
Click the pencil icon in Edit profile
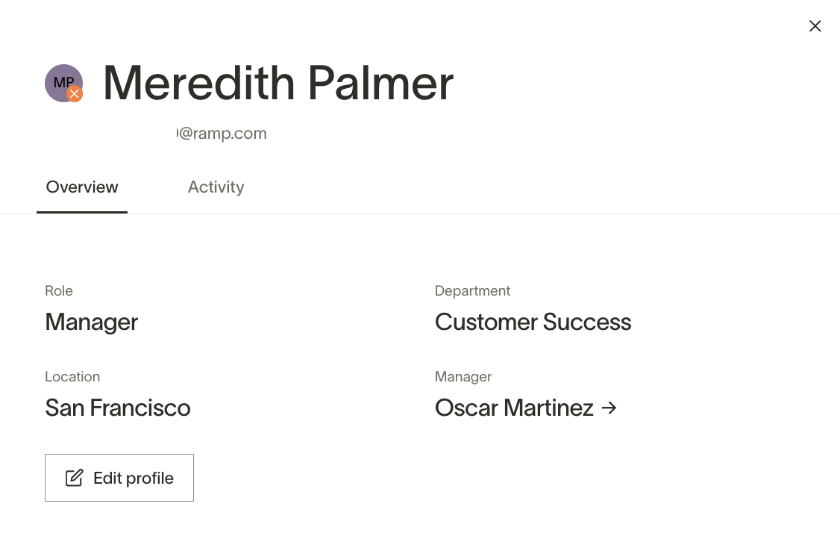click(74, 478)
